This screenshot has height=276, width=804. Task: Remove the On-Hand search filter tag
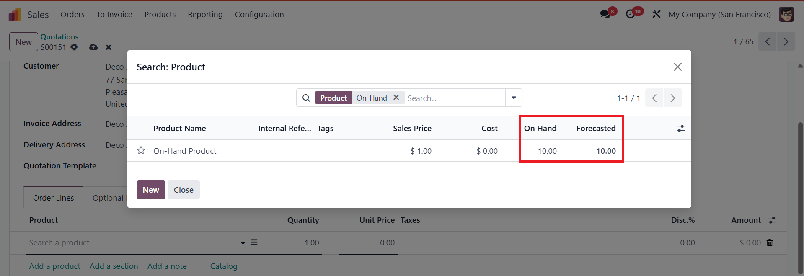coord(396,98)
